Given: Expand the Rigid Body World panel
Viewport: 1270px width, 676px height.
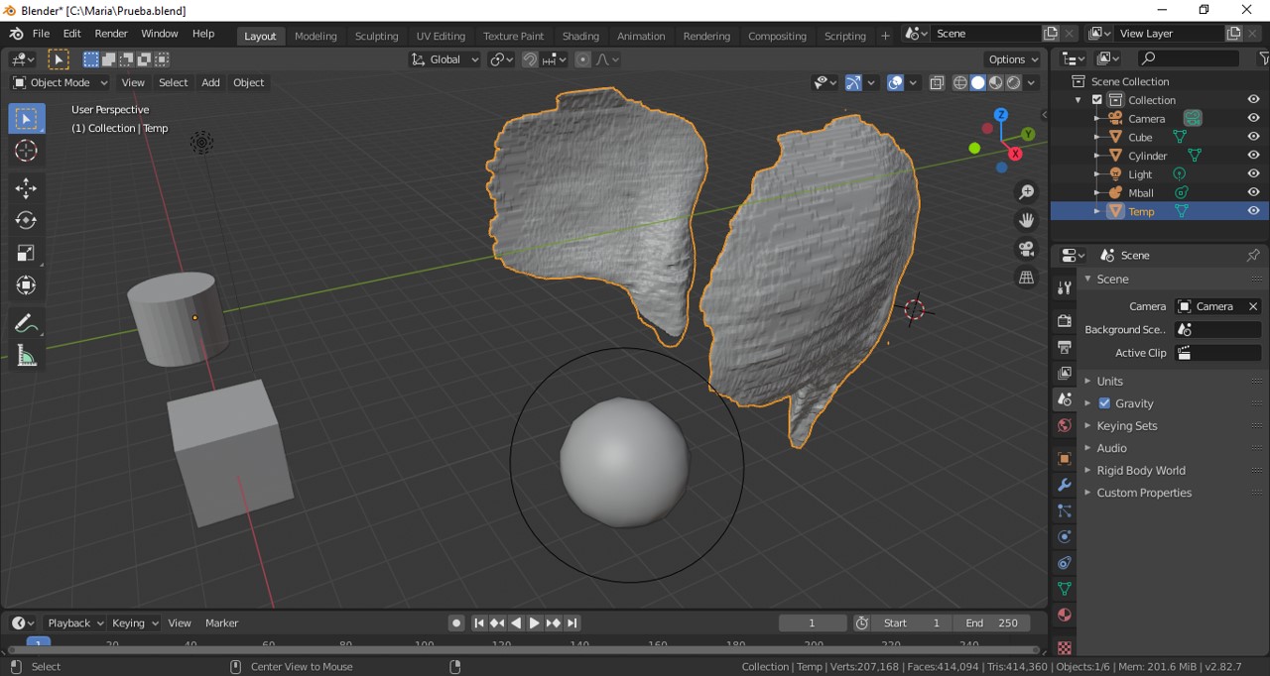Looking at the screenshot, I should coord(1140,471).
